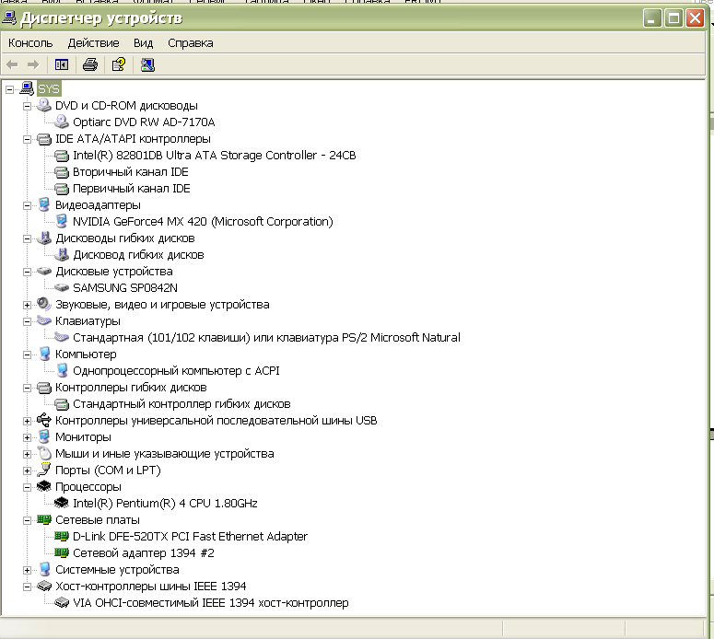Select Первичный канал IDE
The width and height of the screenshot is (714, 639).
coord(131,189)
